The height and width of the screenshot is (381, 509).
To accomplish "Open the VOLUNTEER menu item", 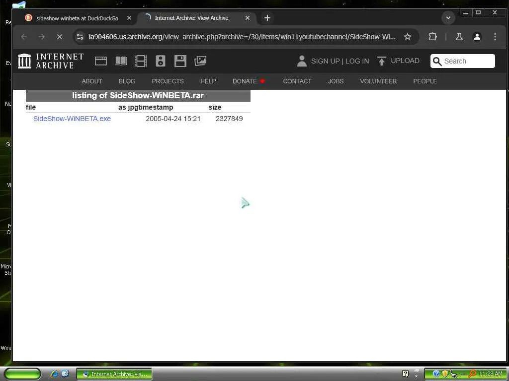I will 378,81.
